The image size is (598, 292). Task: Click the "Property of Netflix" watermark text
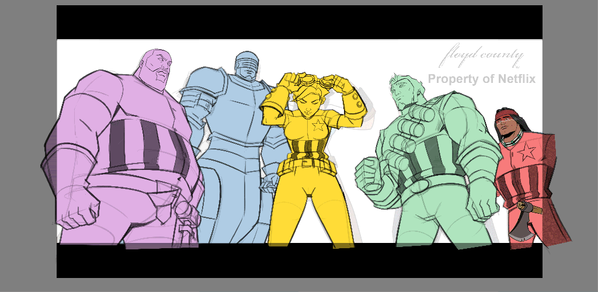coord(481,79)
